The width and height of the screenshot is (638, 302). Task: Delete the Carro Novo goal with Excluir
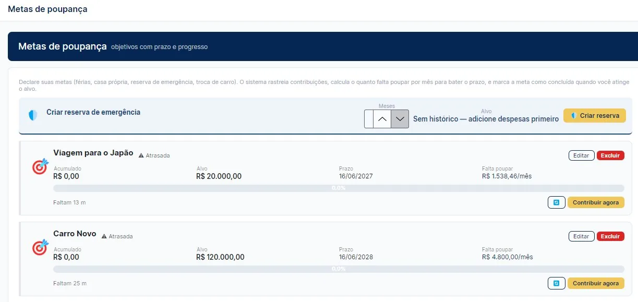point(610,236)
